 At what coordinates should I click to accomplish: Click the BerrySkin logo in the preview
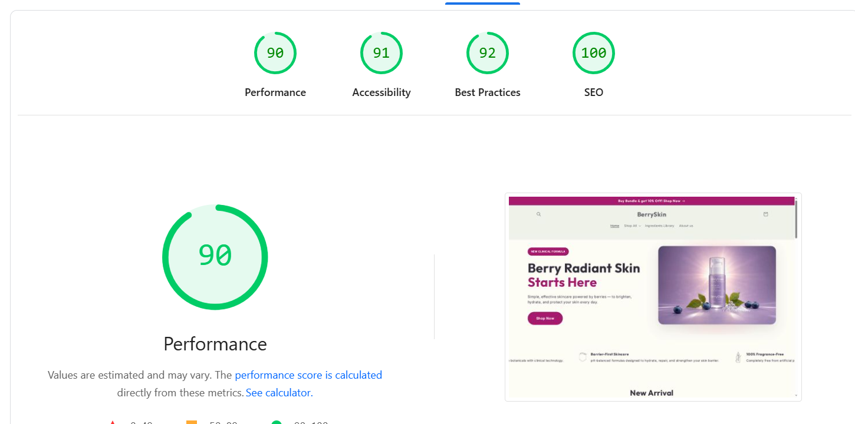[652, 214]
